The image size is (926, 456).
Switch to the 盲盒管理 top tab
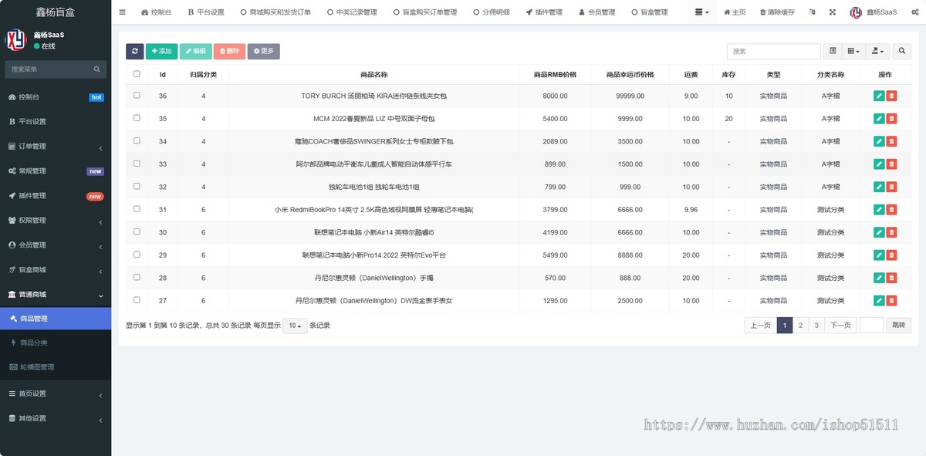(650, 12)
